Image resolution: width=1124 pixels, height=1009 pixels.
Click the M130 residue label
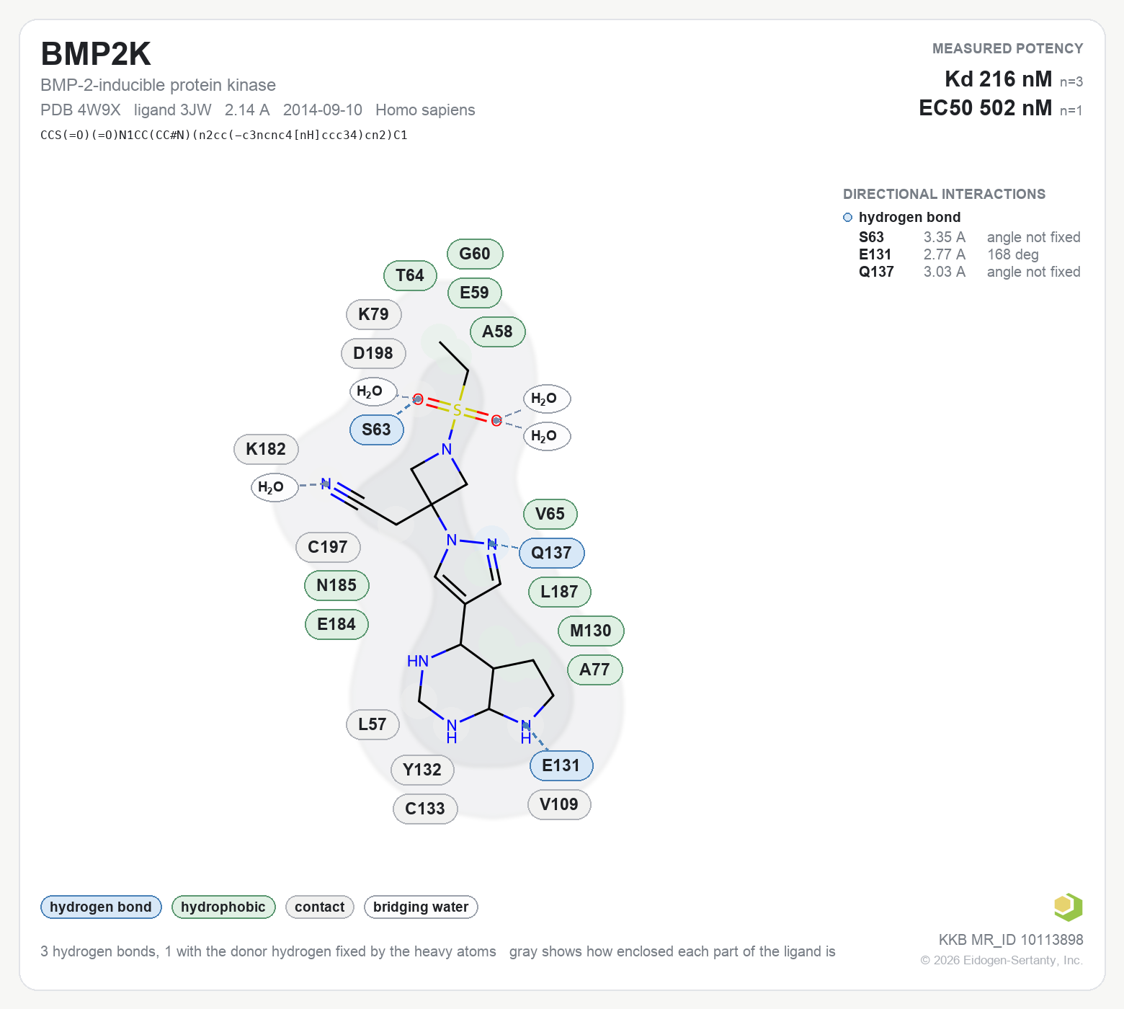tap(591, 631)
